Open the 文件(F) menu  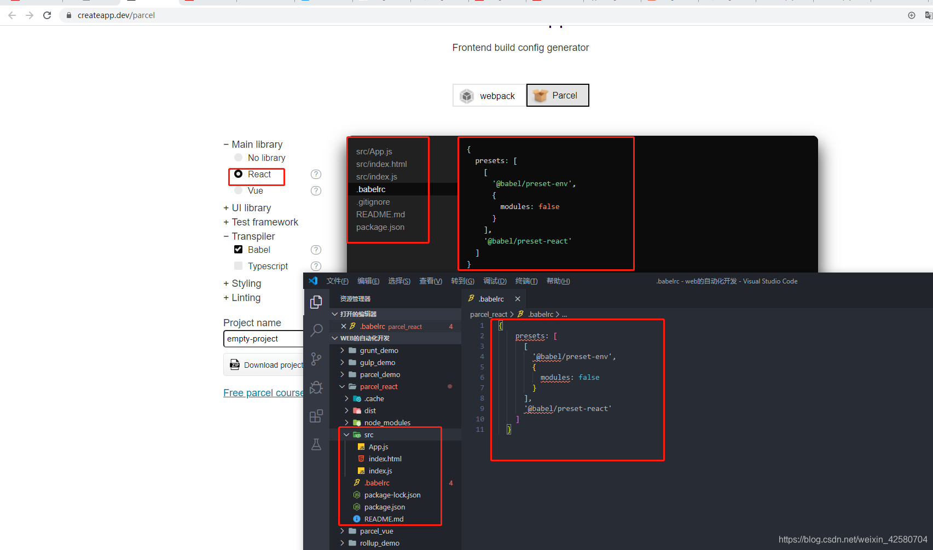pos(338,281)
